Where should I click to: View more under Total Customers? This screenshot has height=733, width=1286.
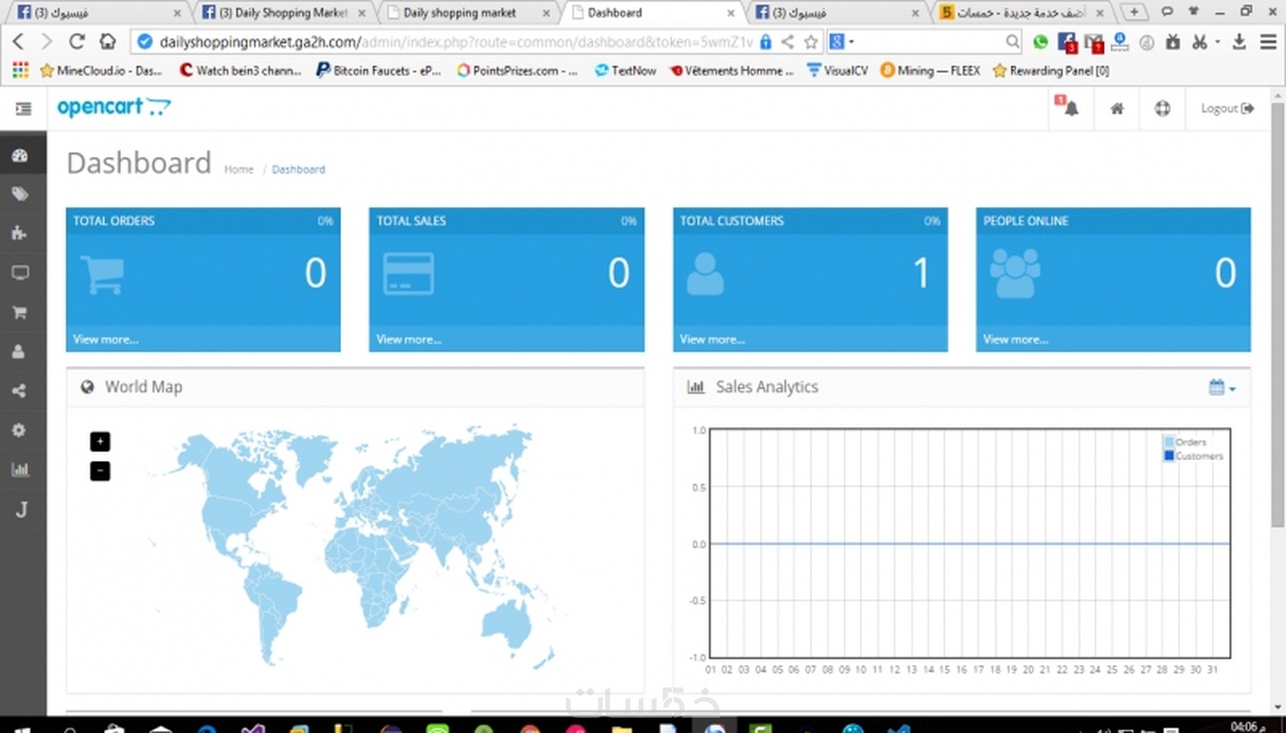[713, 339]
